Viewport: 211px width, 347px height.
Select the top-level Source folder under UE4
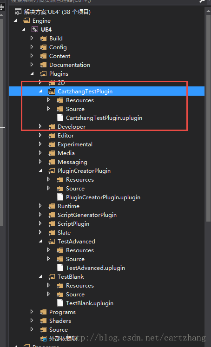[59, 330]
